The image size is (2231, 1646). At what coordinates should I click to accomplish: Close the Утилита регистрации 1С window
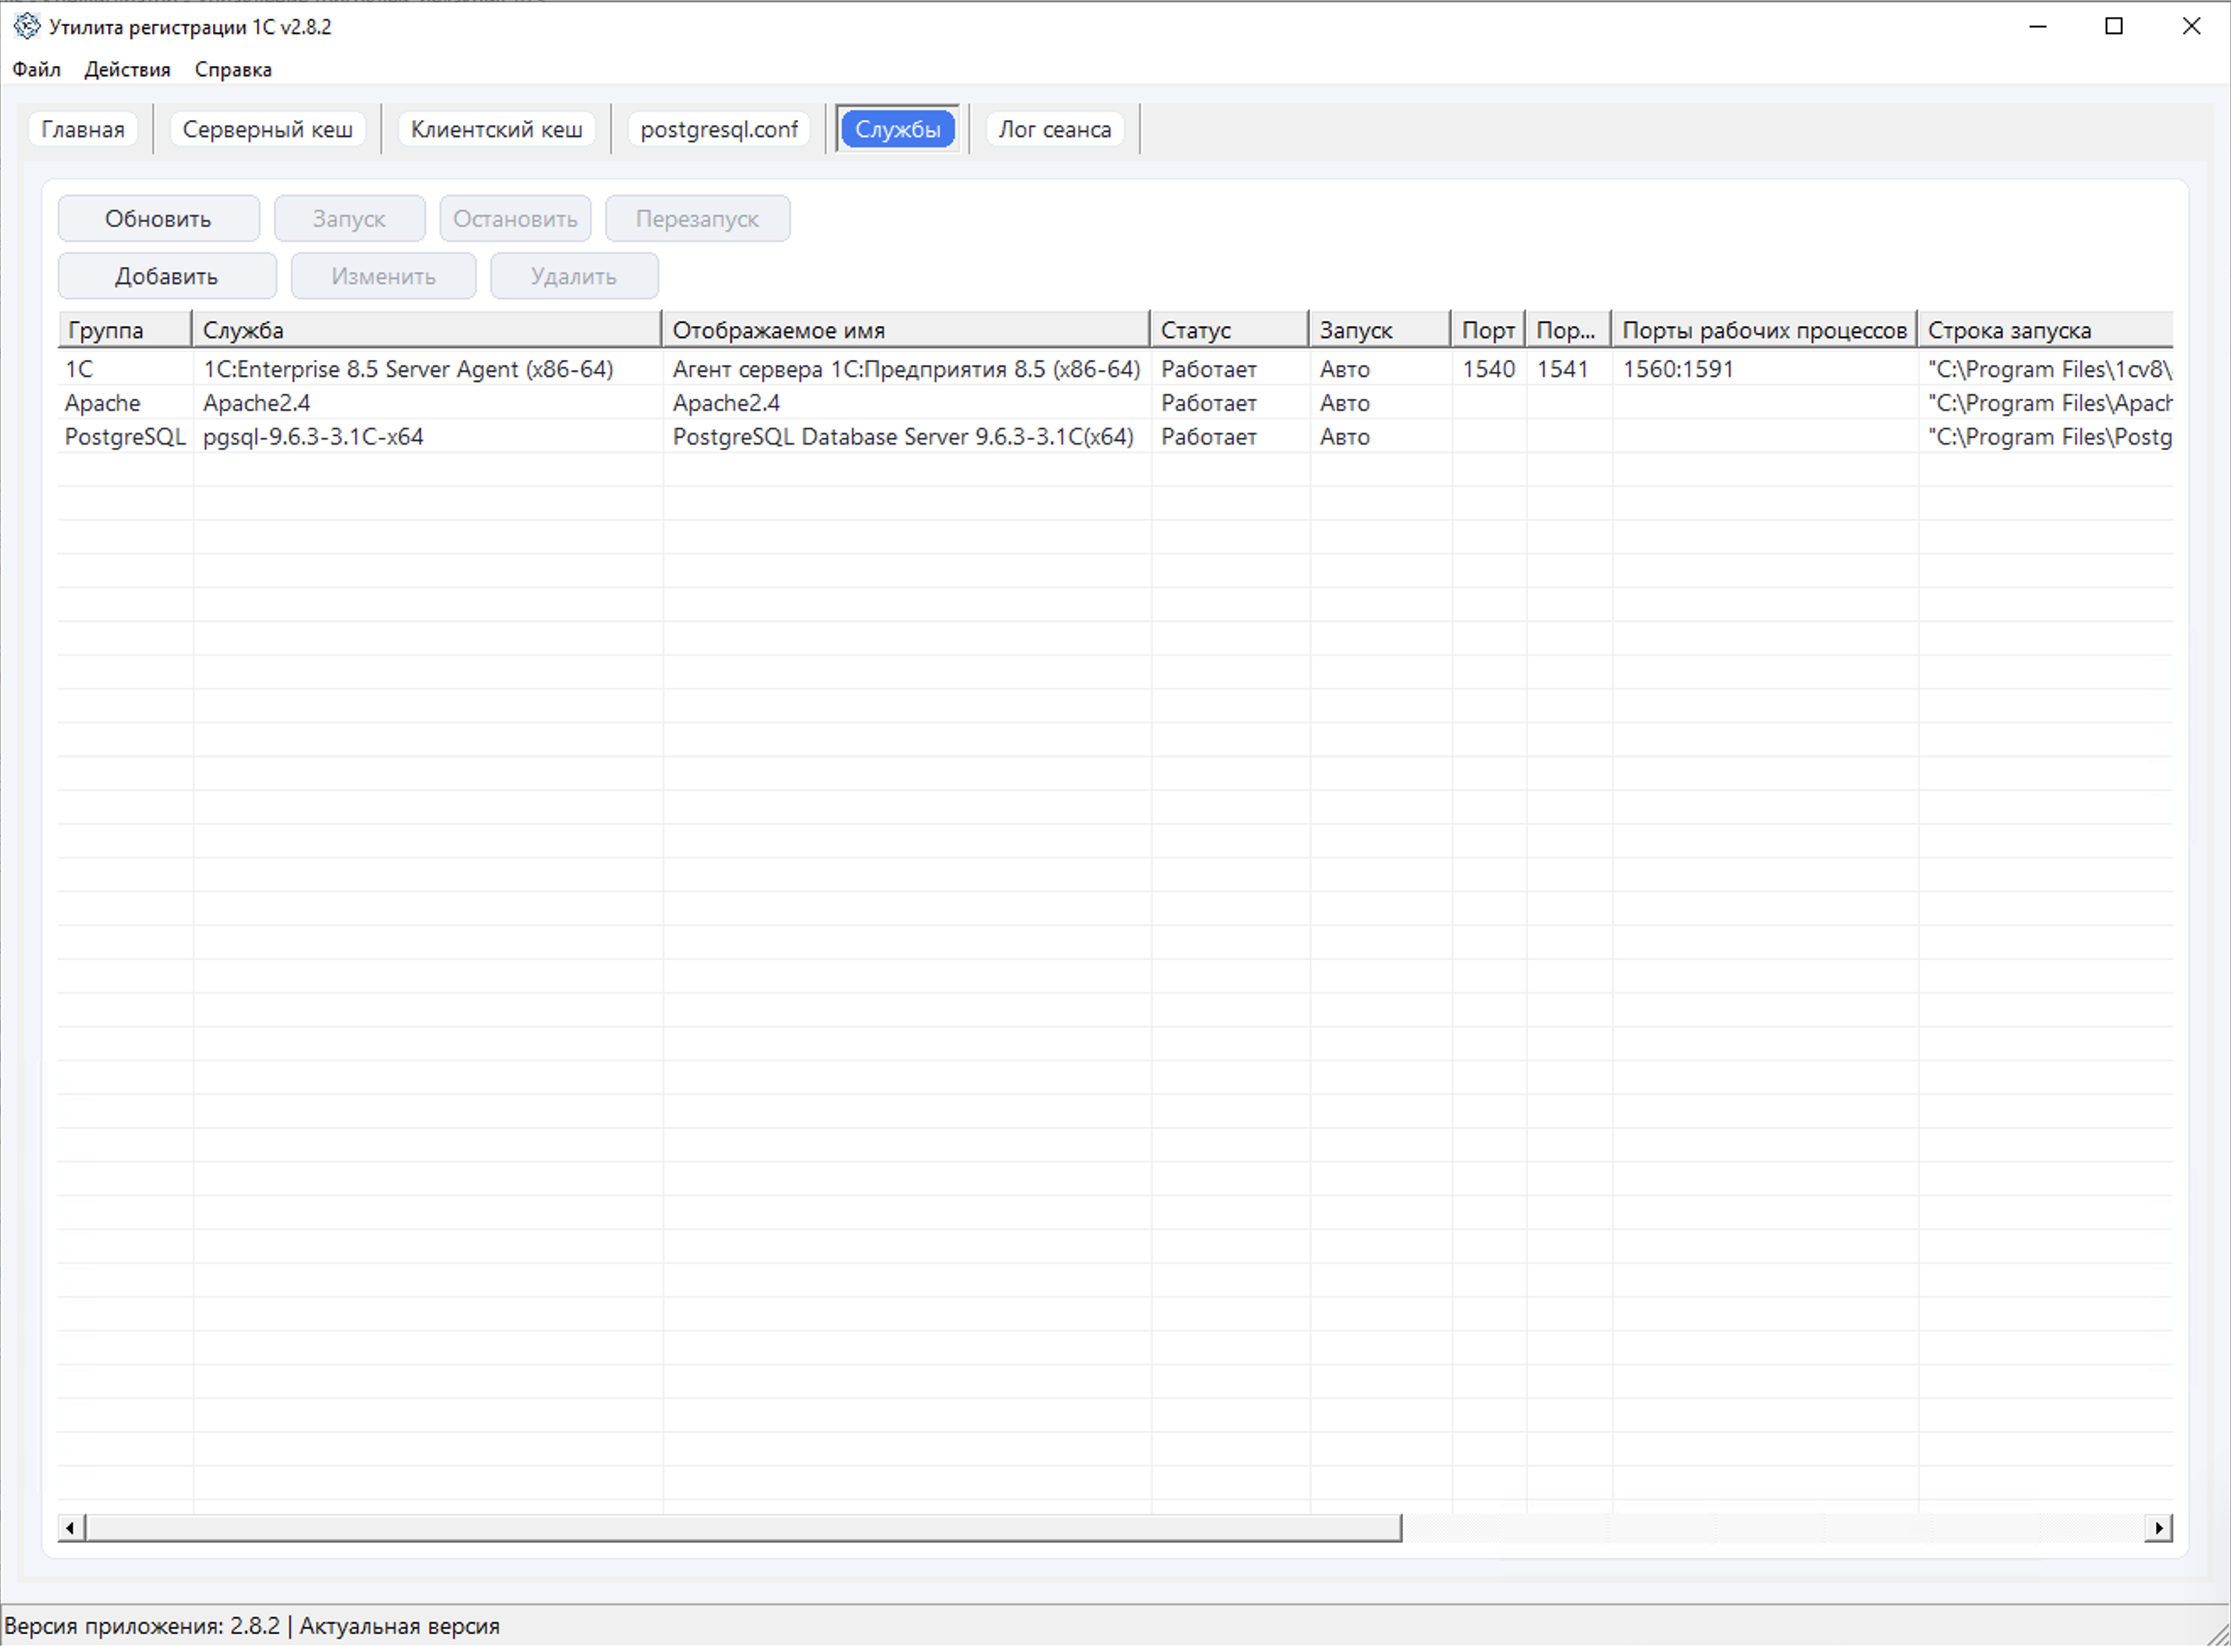(x=2191, y=26)
